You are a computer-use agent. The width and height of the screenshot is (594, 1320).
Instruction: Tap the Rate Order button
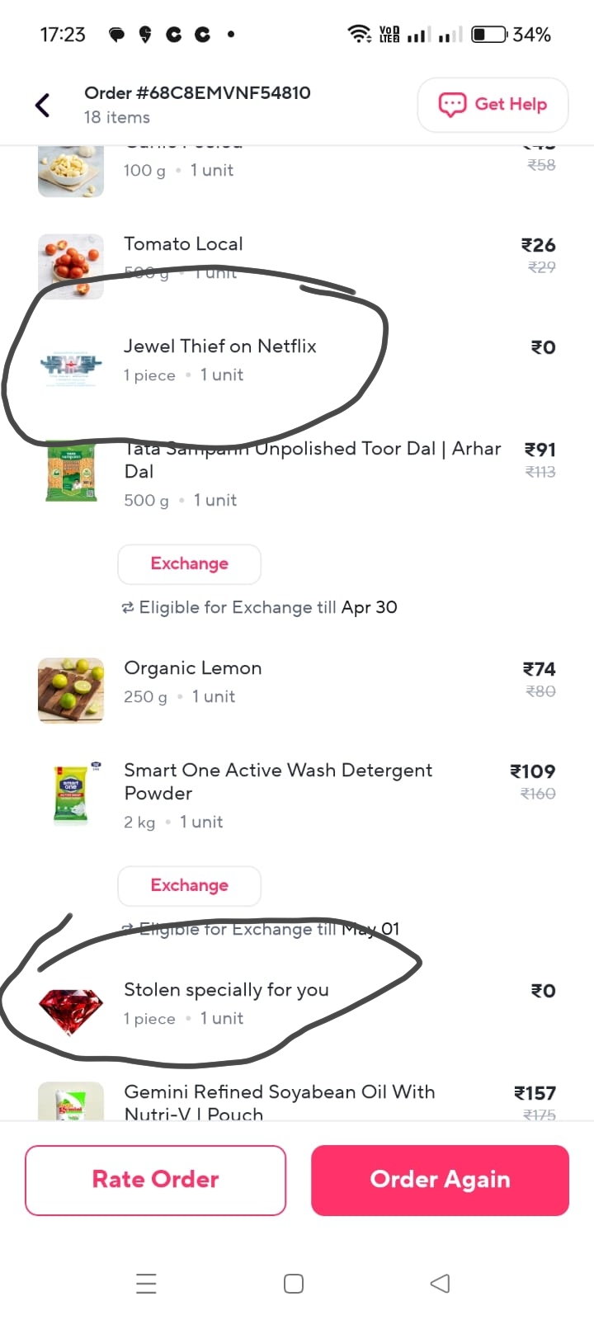point(155,1180)
